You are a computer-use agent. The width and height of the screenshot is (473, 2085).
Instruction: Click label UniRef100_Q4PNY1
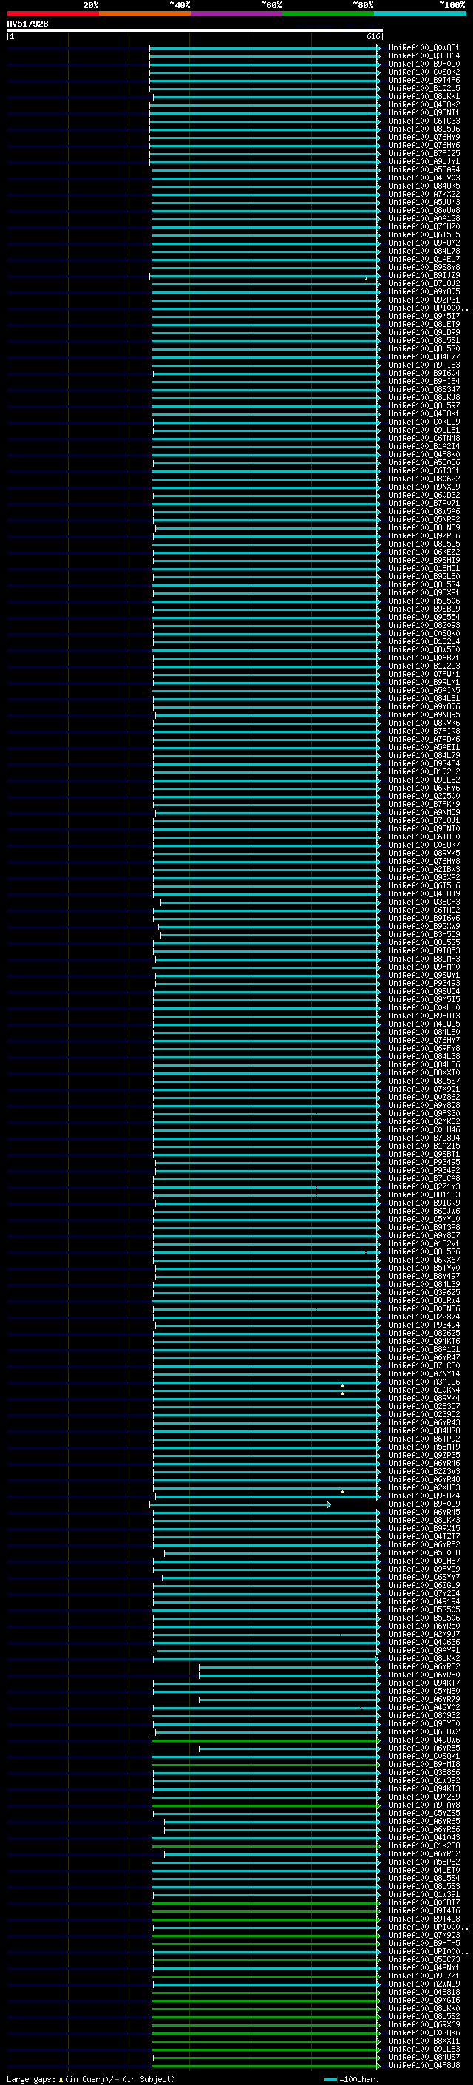tap(423, 1967)
